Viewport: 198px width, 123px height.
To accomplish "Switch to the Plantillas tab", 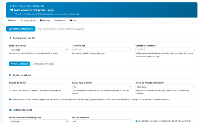I will coord(45,20).
